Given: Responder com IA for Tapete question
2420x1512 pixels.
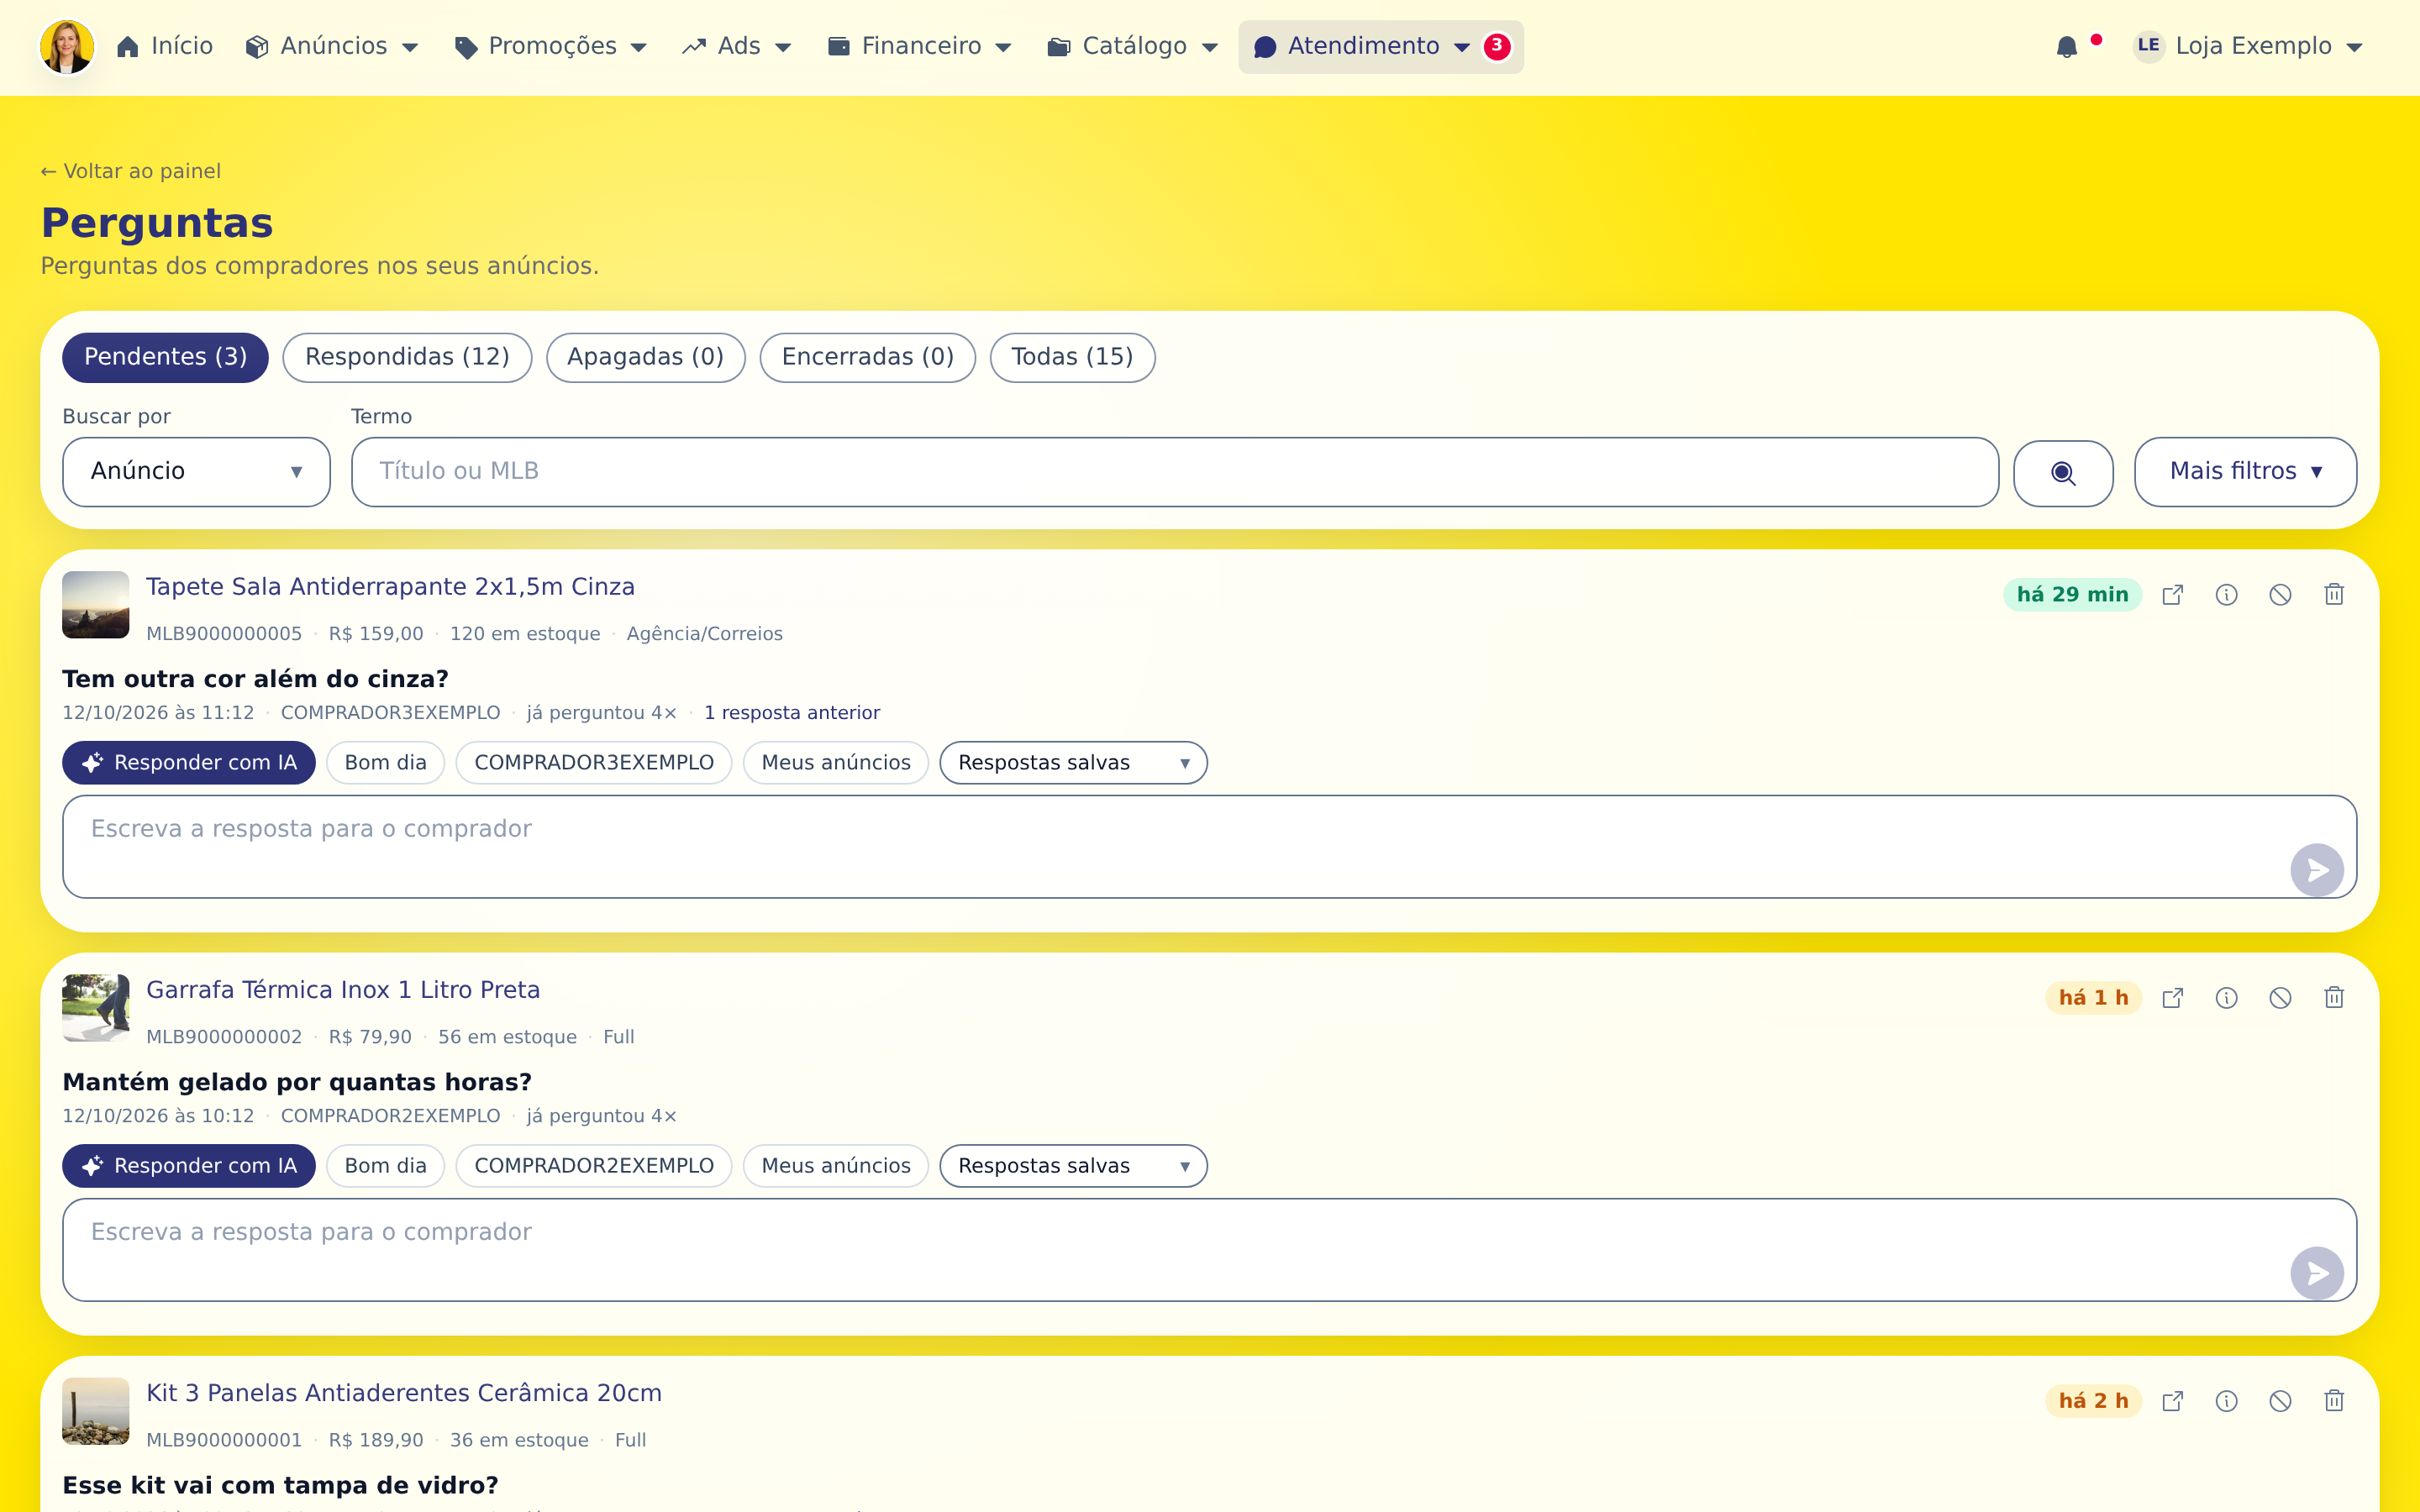Looking at the screenshot, I should pos(188,763).
